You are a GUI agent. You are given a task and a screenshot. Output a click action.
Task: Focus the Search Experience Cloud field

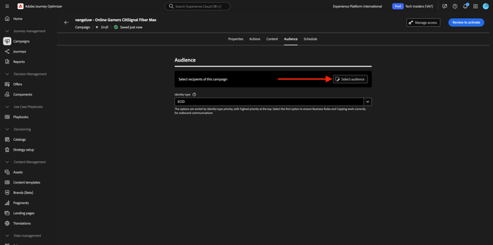(x=197, y=7)
